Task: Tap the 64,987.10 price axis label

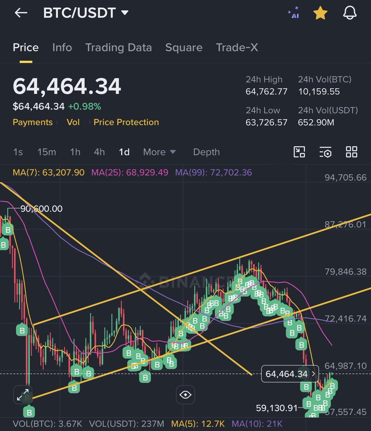Action: tap(346, 366)
